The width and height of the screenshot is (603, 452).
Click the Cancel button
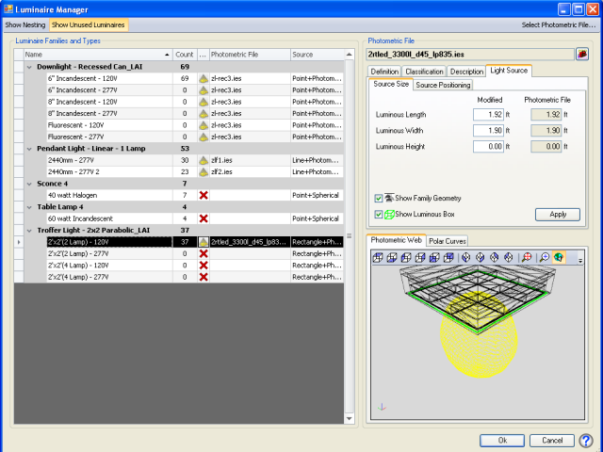[552, 441]
